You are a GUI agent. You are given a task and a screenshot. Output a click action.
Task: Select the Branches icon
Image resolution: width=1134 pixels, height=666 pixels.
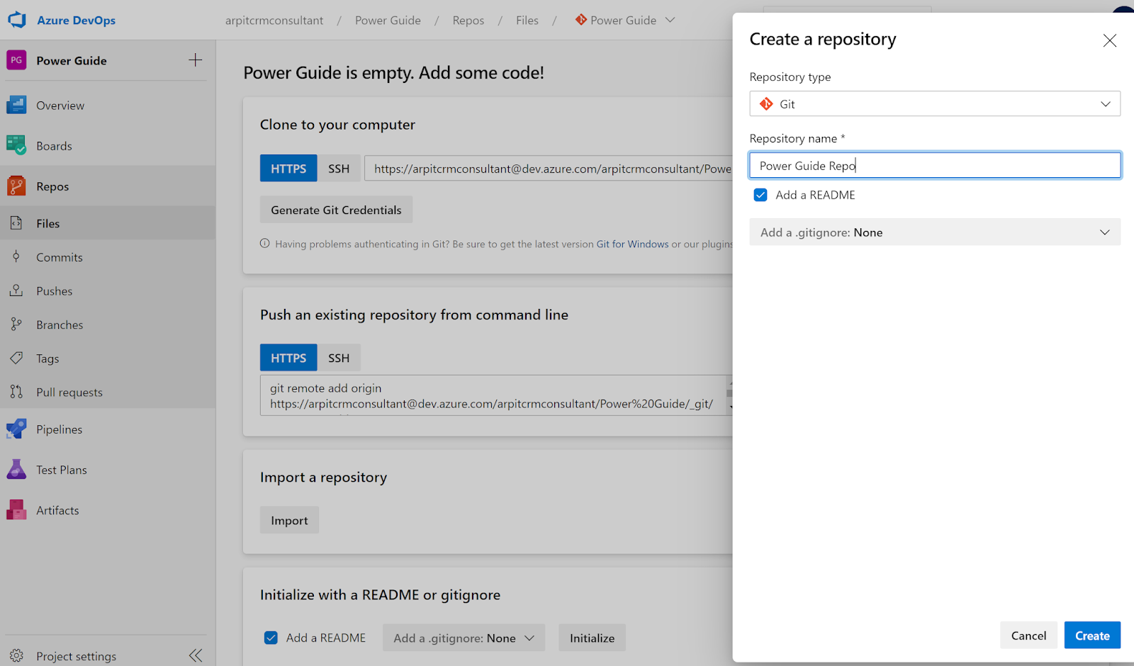(x=16, y=324)
